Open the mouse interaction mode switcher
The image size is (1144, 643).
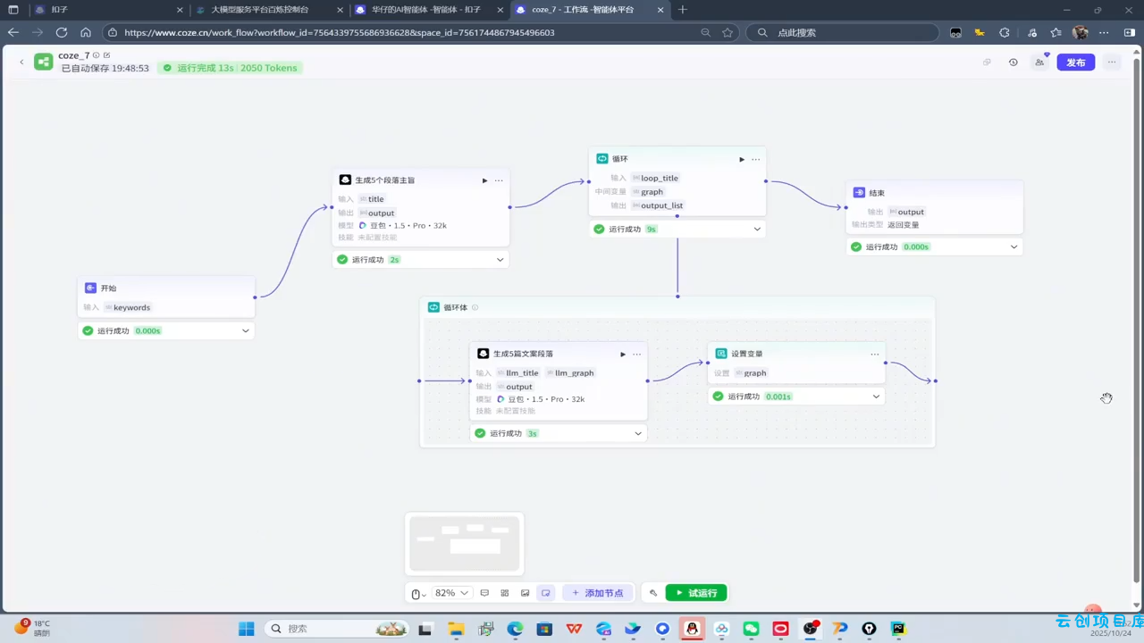point(417,593)
